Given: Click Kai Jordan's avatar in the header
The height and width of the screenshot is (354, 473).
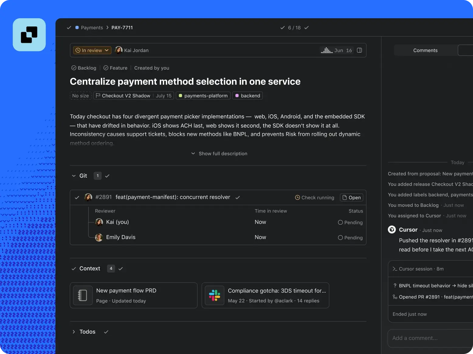Looking at the screenshot, I should pyautogui.click(x=119, y=50).
